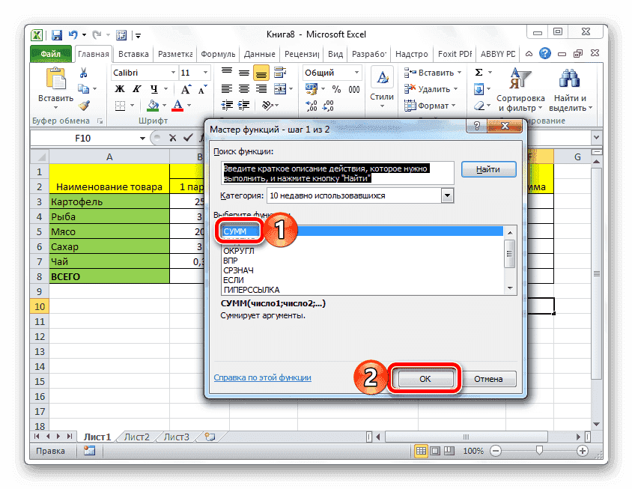Select СУММ in the function list

238,231
